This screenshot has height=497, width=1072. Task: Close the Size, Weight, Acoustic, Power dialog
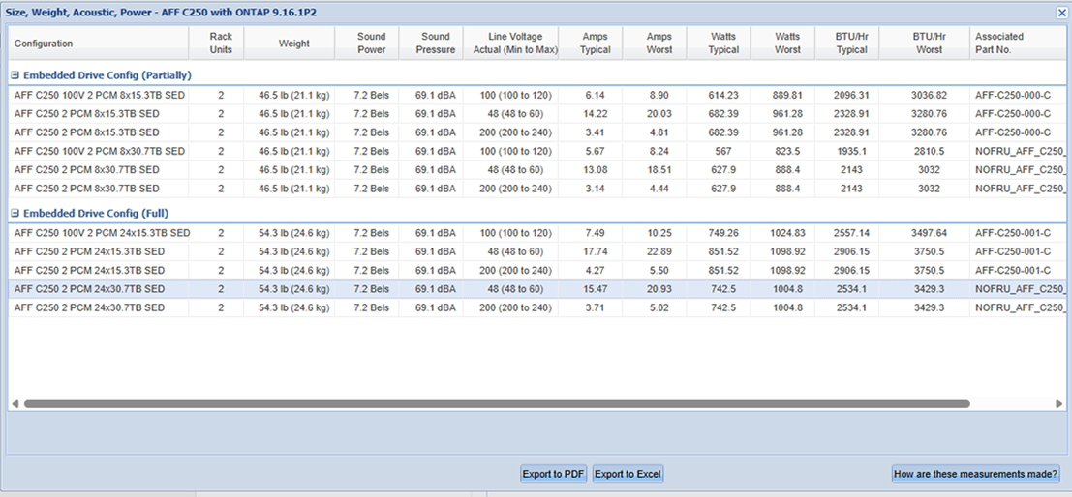click(x=1061, y=13)
